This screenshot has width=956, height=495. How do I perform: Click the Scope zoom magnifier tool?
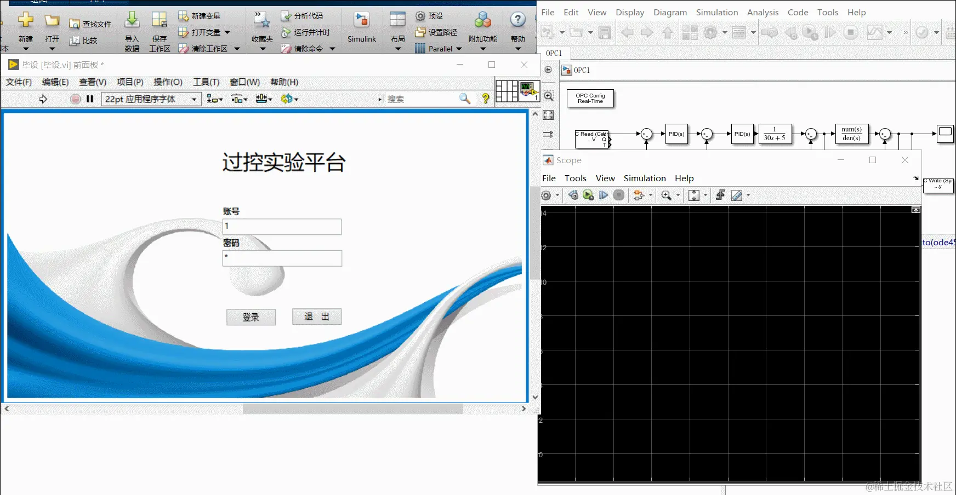pyautogui.click(x=667, y=195)
